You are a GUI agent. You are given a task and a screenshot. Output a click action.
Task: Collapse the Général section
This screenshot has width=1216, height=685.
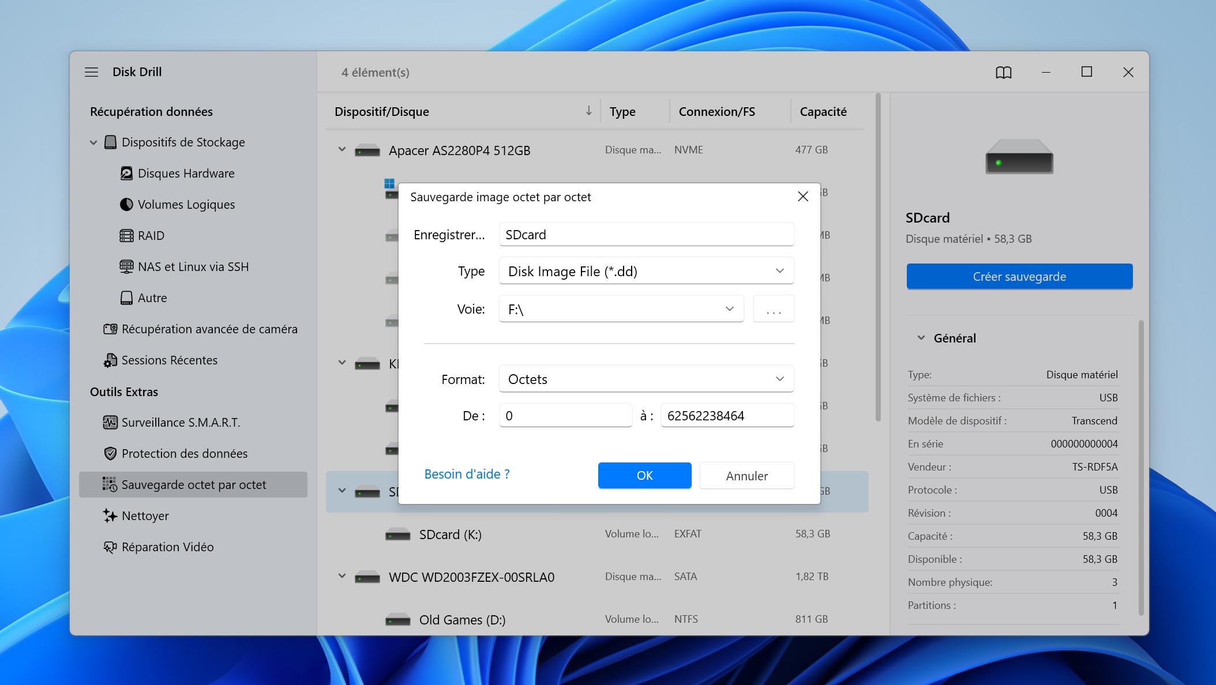click(921, 338)
